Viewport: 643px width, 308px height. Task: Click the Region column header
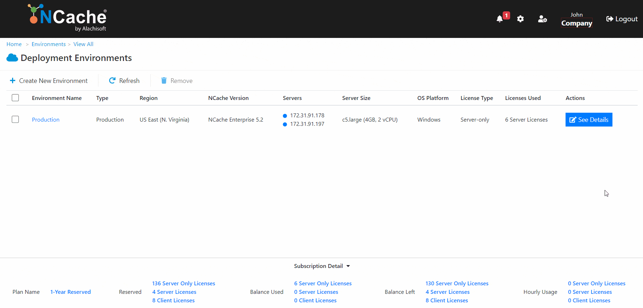click(148, 98)
